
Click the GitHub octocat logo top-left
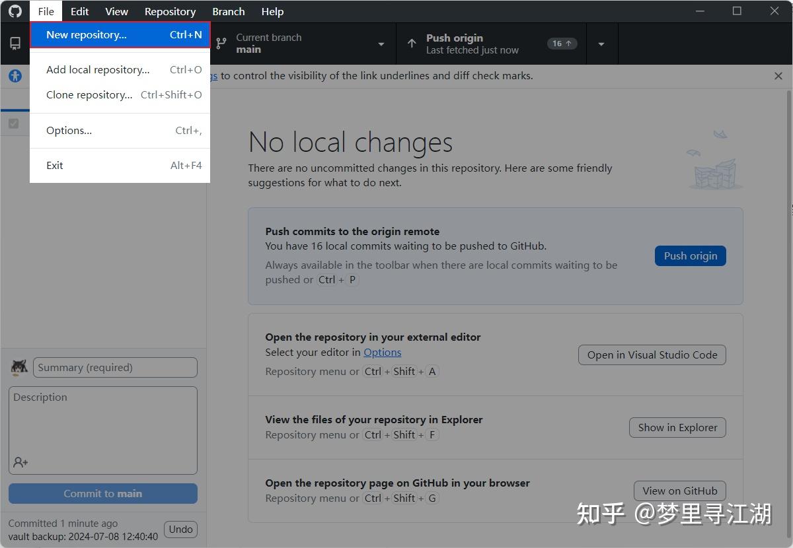coord(15,11)
